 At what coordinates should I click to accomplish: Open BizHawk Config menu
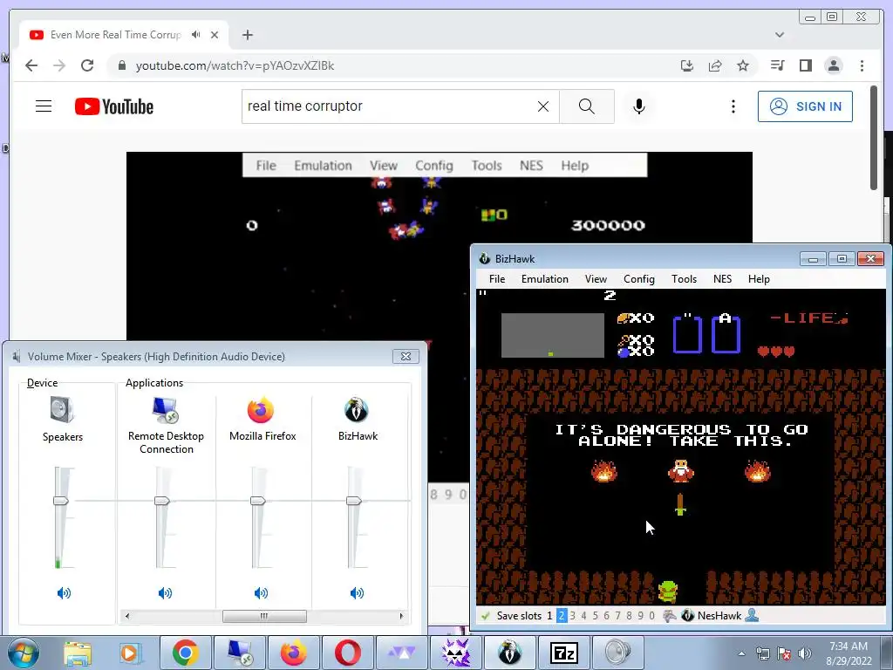click(x=639, y=279)
